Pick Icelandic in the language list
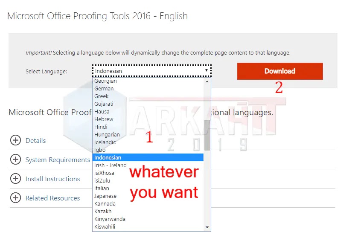This screenshot has height=232, width=349. point(148,142)
